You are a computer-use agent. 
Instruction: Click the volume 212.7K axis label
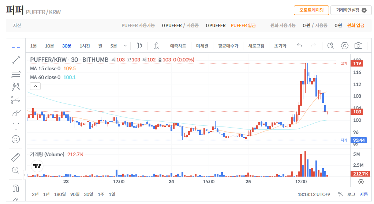[x=360, y=174]
